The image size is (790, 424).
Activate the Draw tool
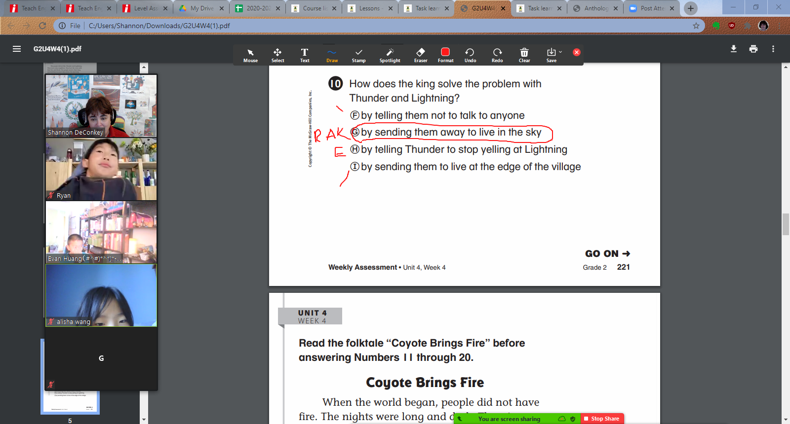pos(332,55)
